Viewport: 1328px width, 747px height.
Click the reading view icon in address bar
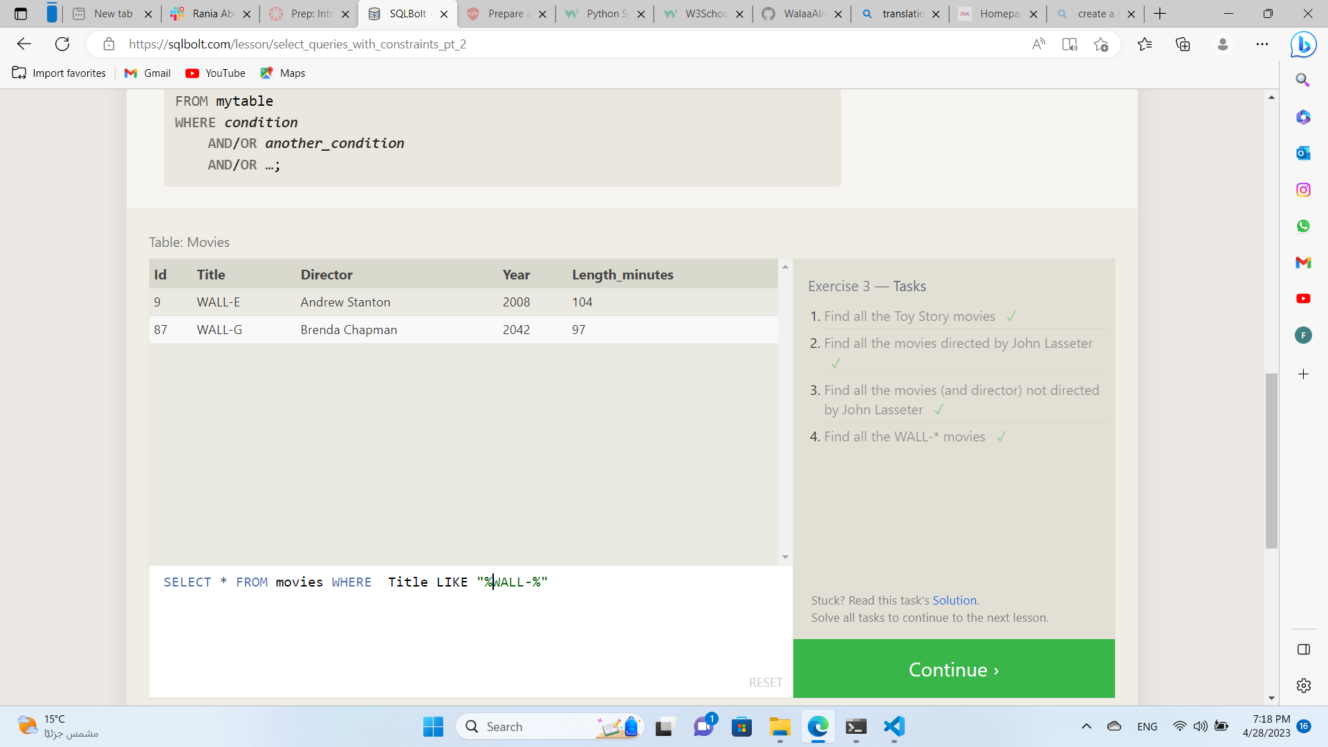click(x=1070, y=44)
